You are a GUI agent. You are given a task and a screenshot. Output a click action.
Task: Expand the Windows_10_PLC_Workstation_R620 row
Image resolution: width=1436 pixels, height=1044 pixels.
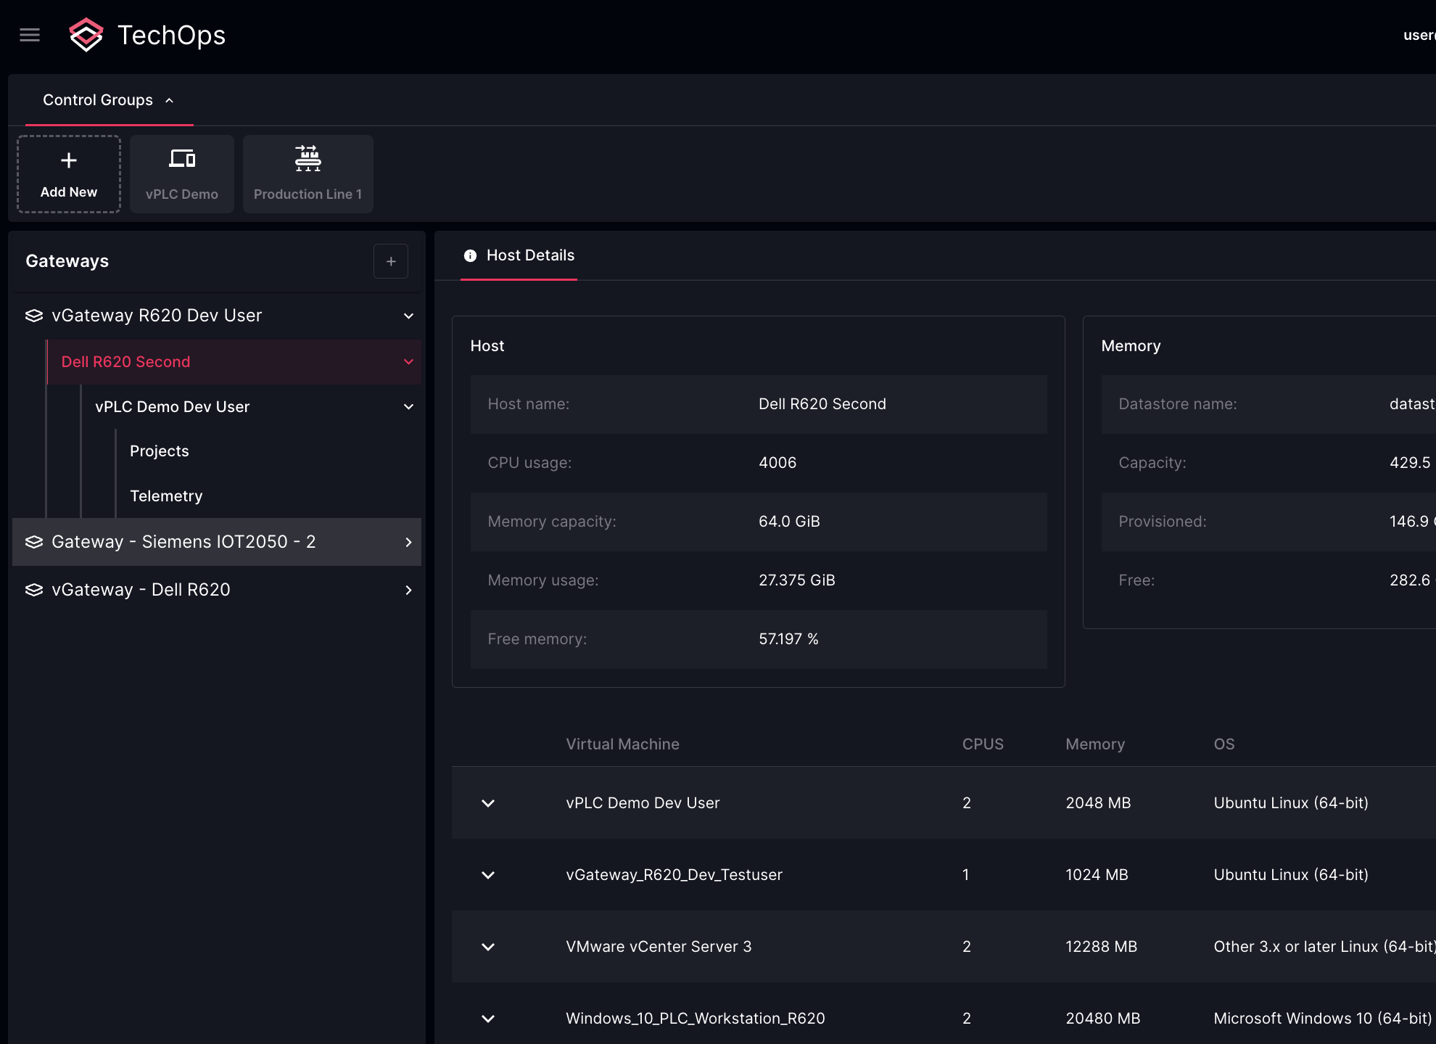pos(488,1019)
